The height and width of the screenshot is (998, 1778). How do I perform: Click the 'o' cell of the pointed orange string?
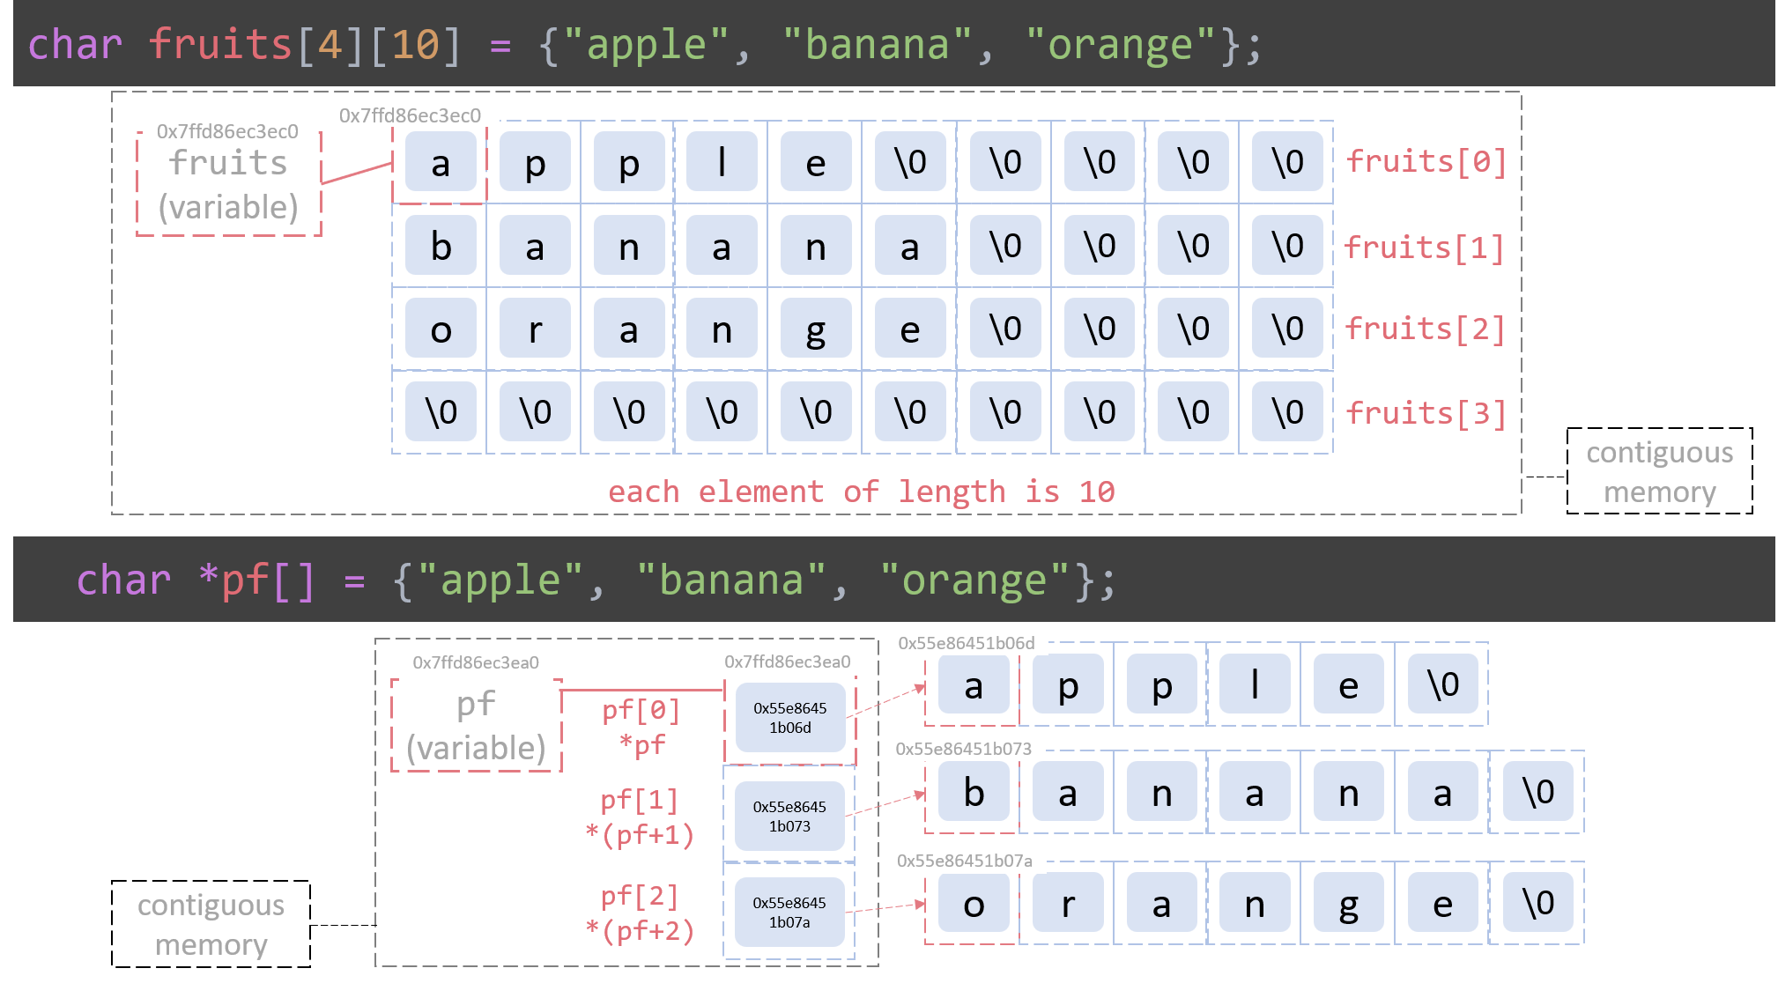tap(974, 904)
